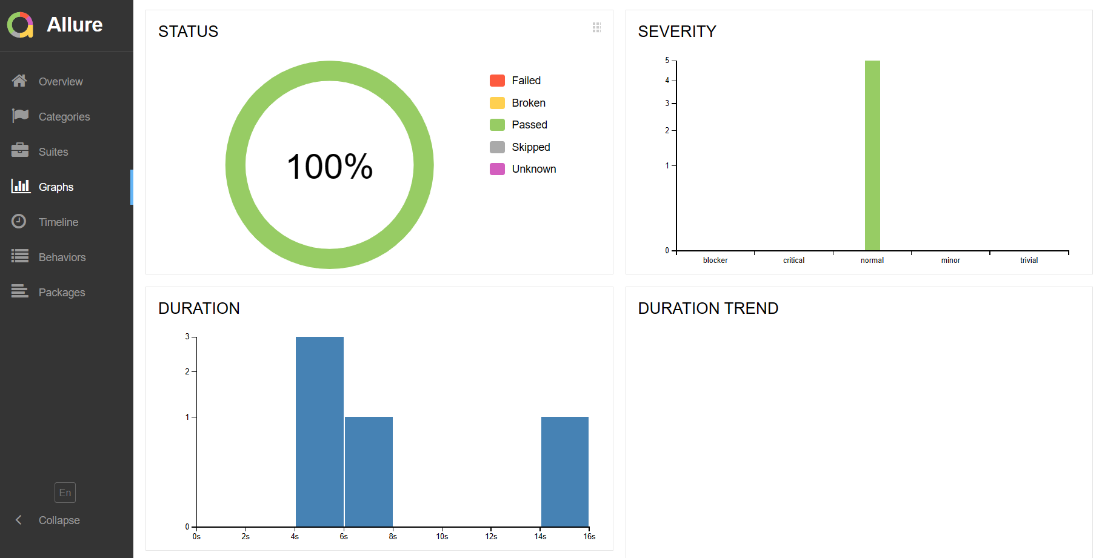Click the Allure title text
Screen dimensions: 1102x558
pos(75,25)
